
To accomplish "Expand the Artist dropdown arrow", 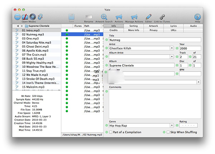I will (x=172, y=48).
